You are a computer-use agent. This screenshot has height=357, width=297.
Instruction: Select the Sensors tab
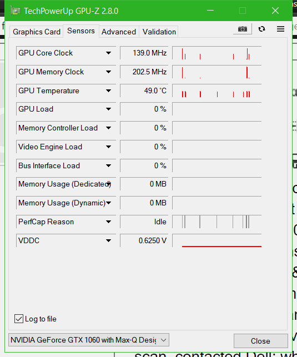81,31
